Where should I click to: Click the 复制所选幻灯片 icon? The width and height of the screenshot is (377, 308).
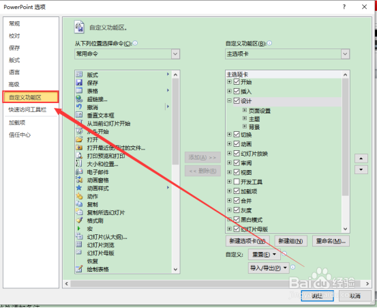pos(79,212)
